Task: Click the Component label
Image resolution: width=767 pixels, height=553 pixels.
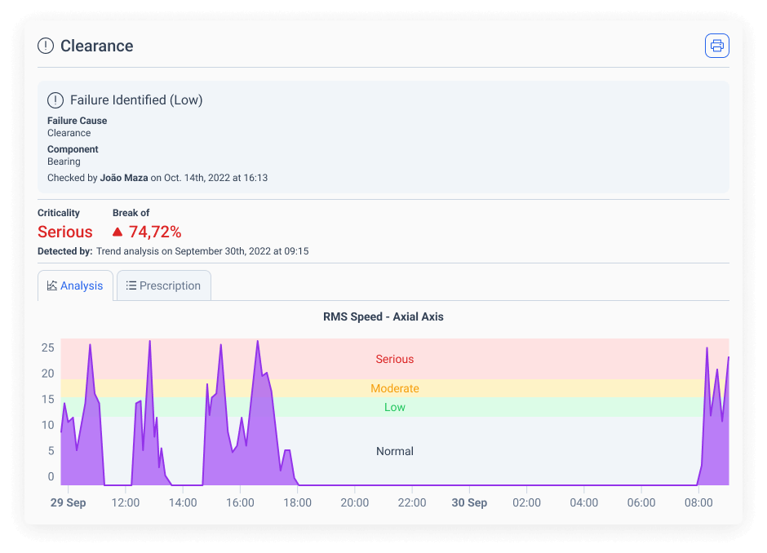Action: (73, 149)
